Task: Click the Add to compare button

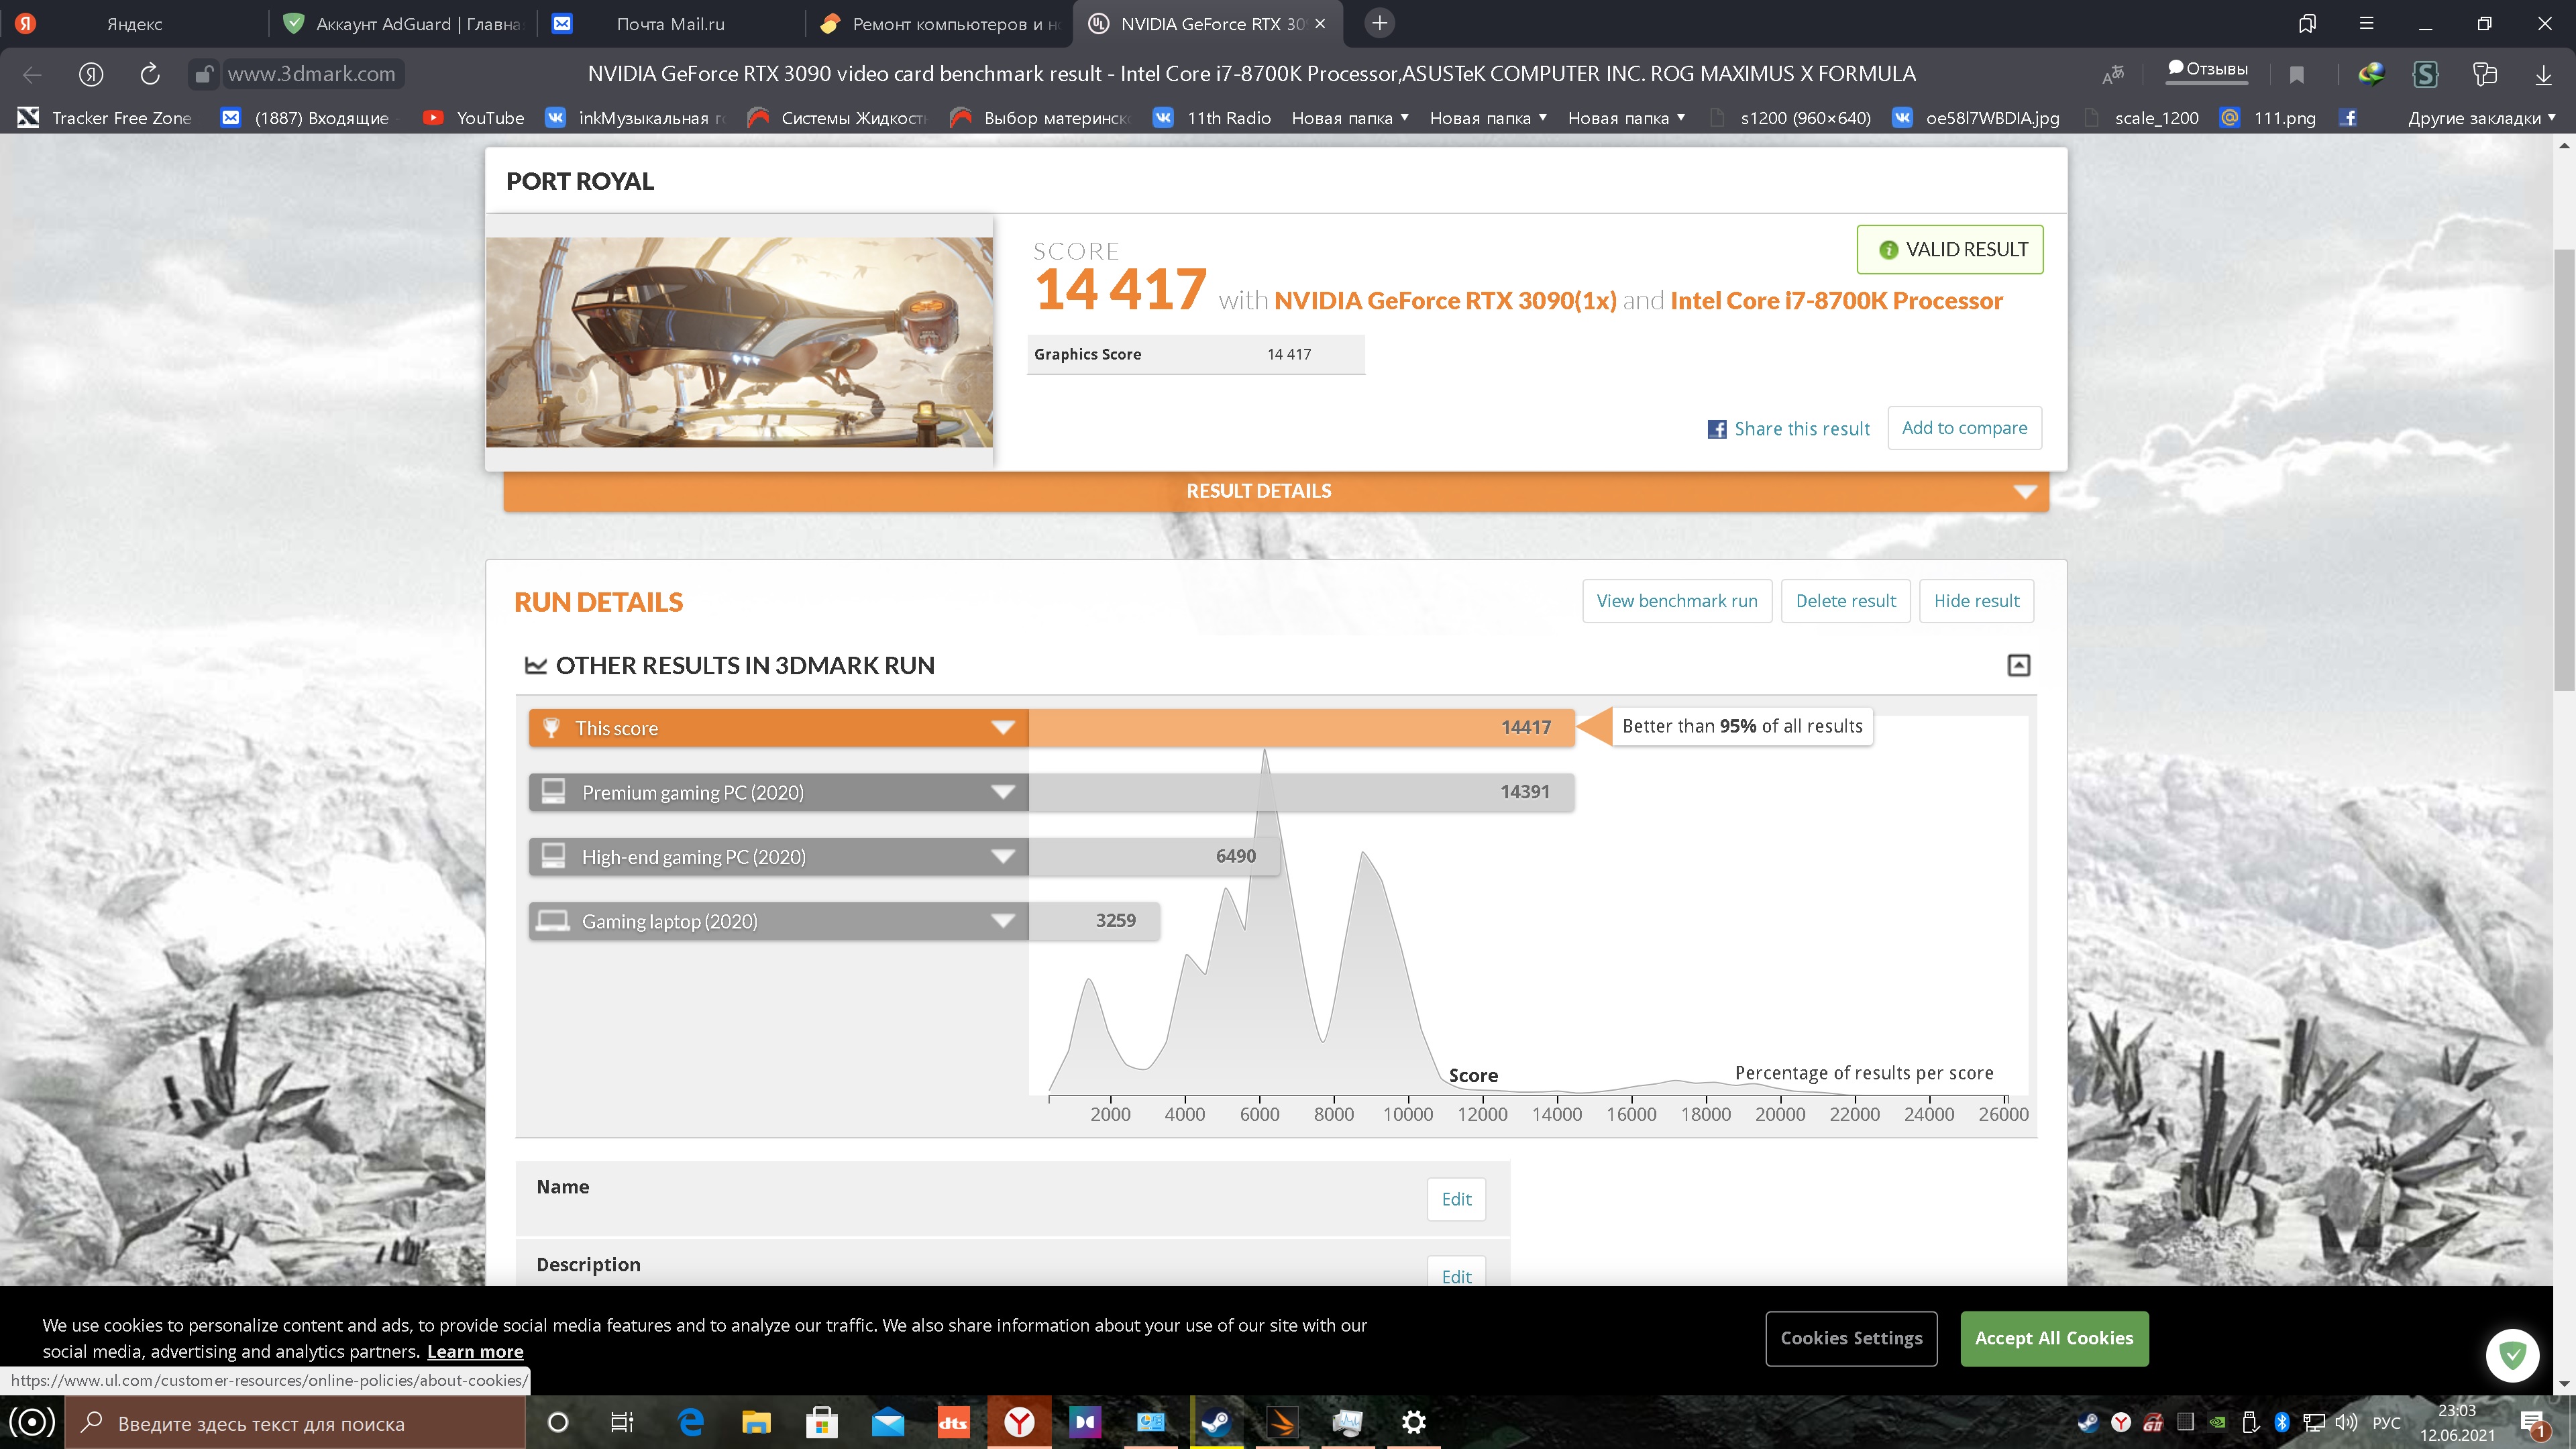Action: coord(1964,428)
